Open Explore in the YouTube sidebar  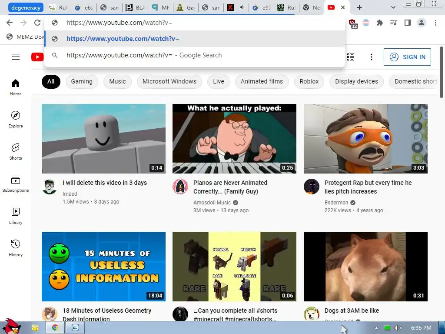point(16,119)
